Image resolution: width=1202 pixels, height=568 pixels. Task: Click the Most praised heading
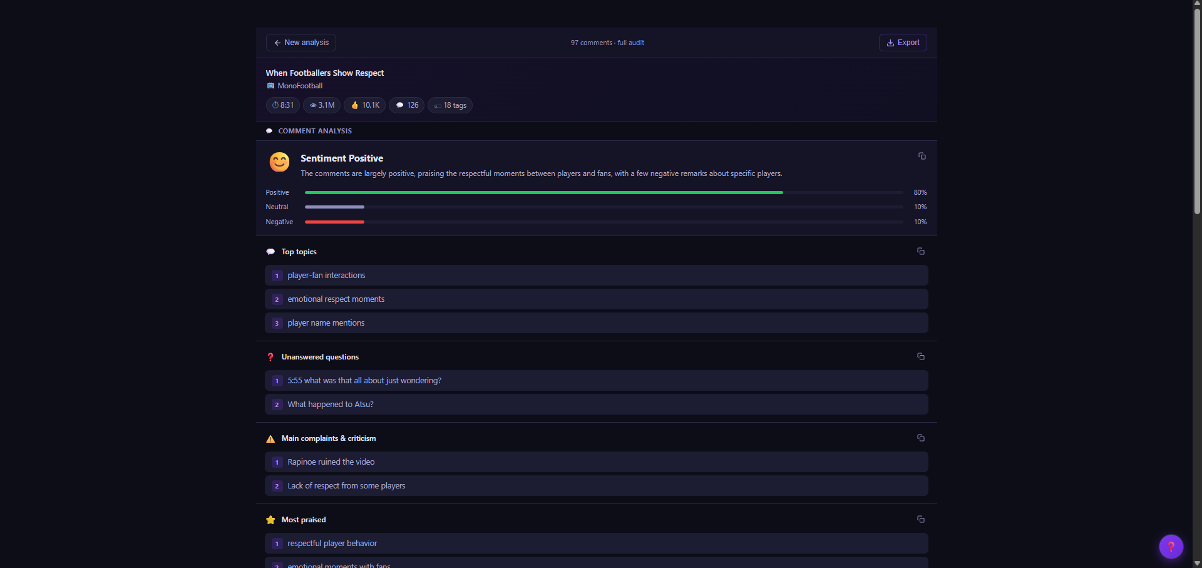(304, 520)
